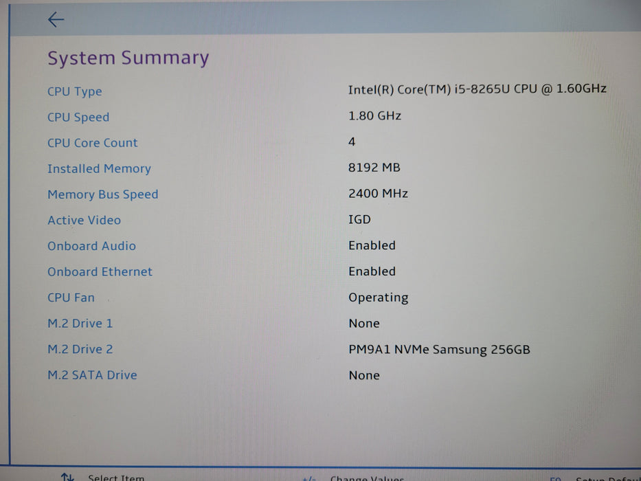Image resolution: width=641 pixels, height=481 pixels.
Task: Click the Select Item hint in footer
Action: point(116,477)
